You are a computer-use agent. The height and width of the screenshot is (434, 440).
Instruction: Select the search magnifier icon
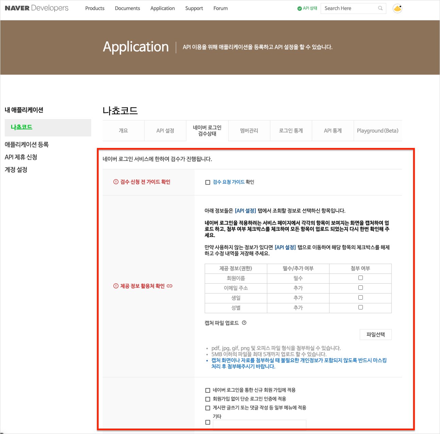[x=380, y=8]
